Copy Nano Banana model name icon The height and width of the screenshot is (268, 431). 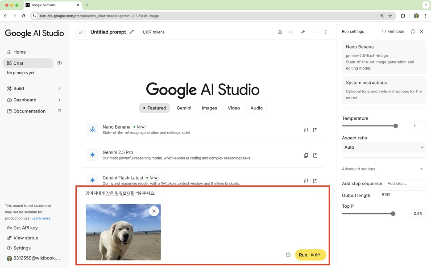306,130
